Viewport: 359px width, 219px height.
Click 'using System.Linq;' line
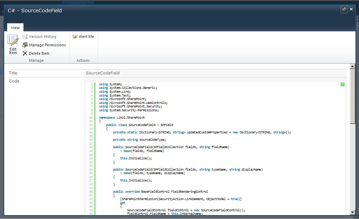(x=115, y=92)
